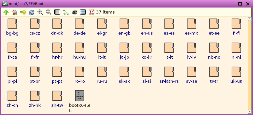The width and height of the screenshot is (253, 115).
Task: Select the zh-cn folder
Action: tap(12, 99)
